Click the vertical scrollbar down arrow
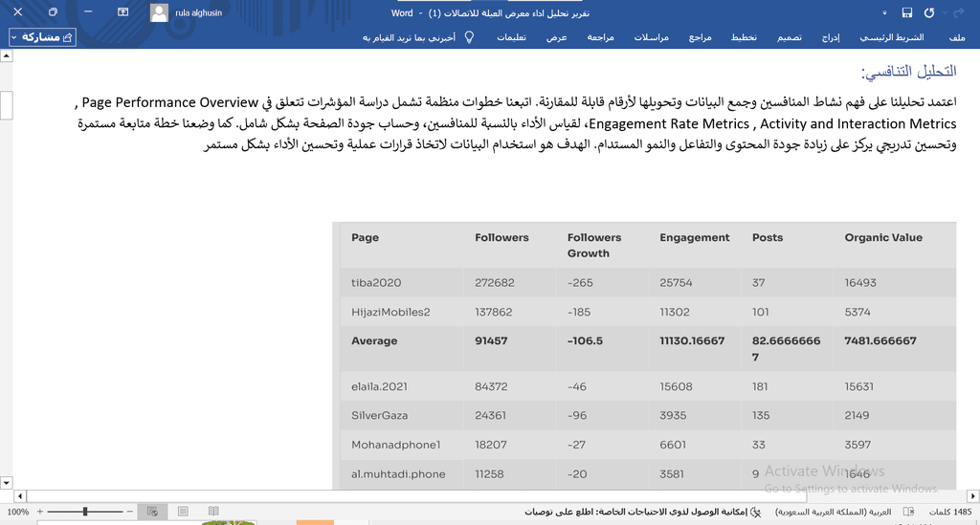 pos(7,483)
